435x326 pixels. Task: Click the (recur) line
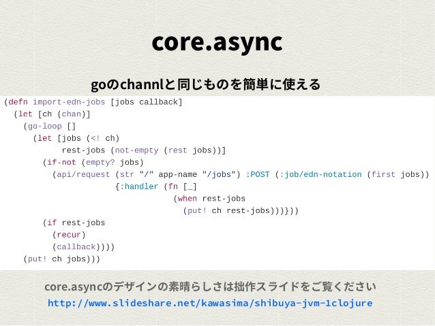[69, 235]
